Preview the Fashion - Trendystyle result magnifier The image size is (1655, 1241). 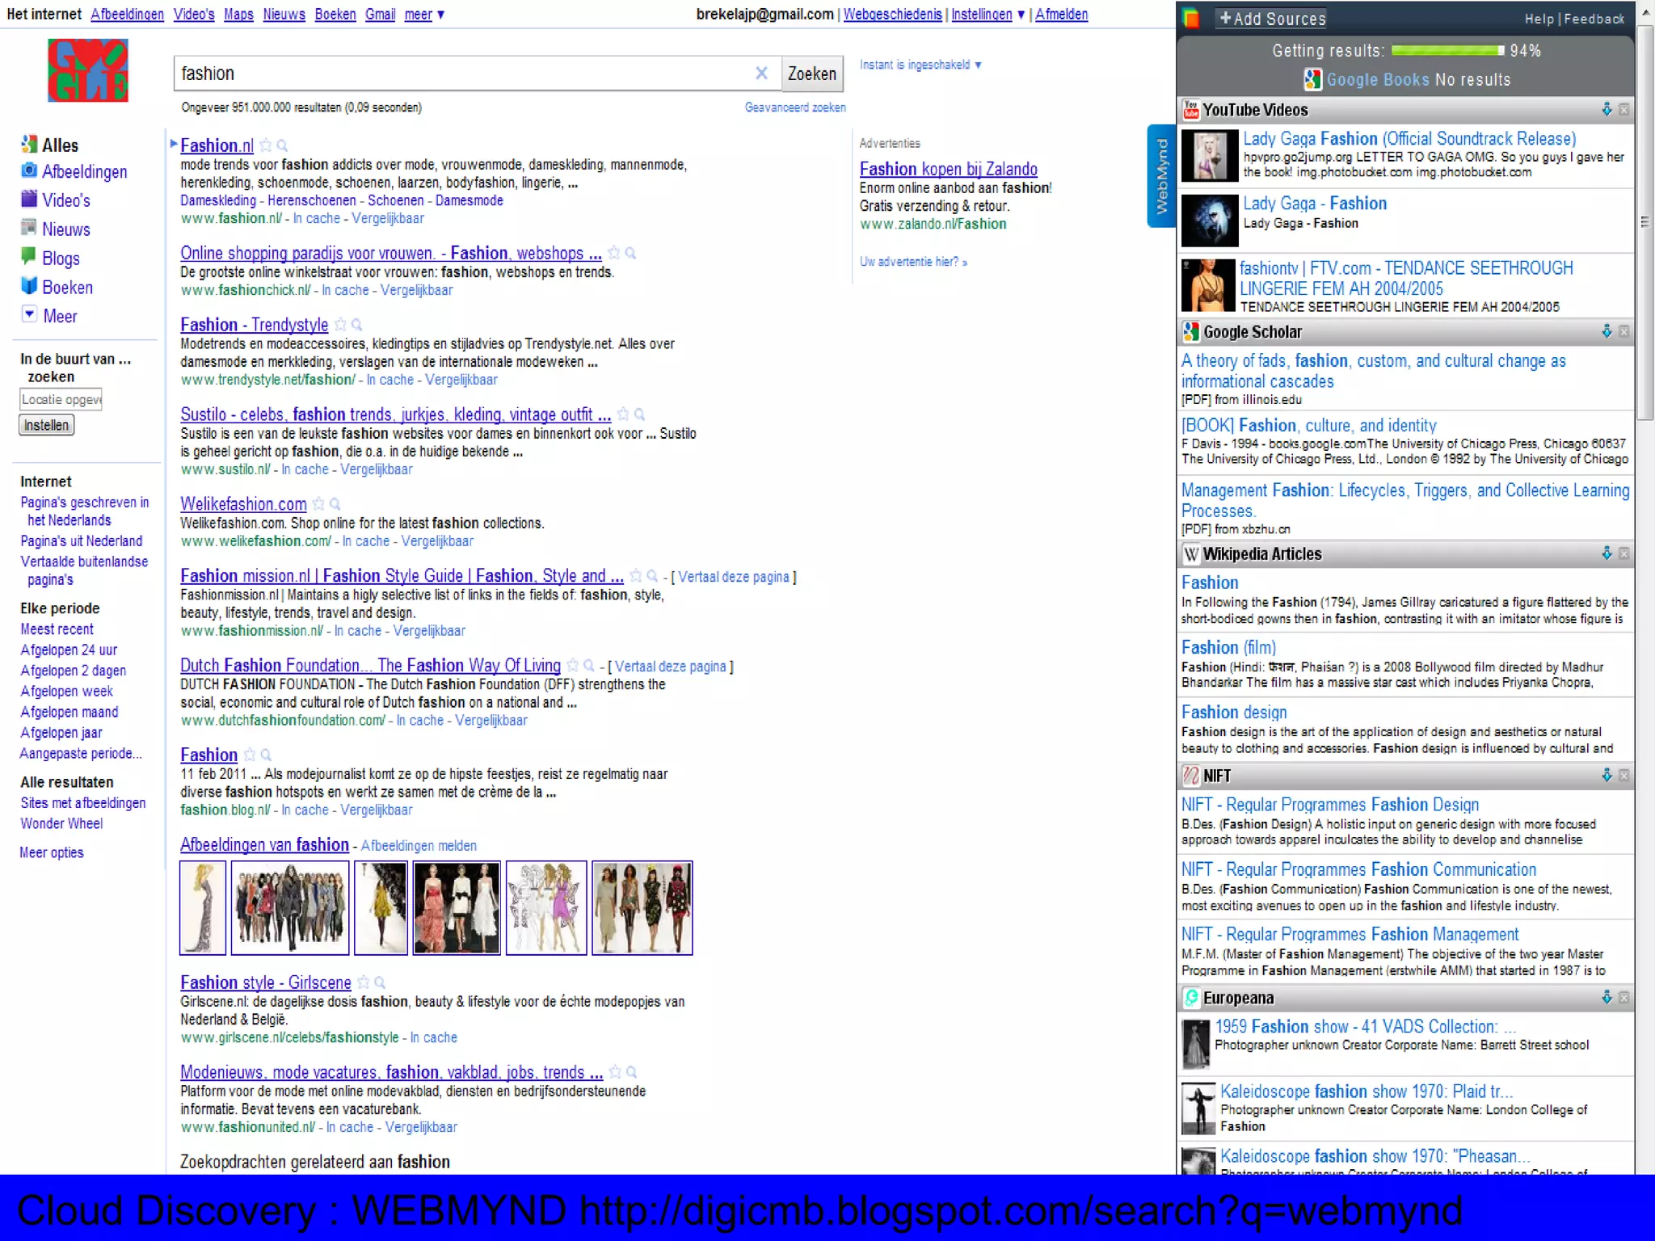pyautogui.click(x=356, y=325)
